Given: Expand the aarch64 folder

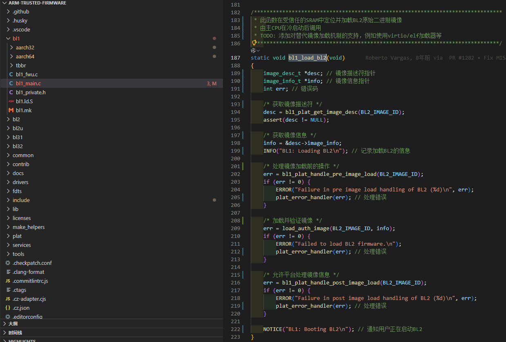Looking at the screenshot, I should tap(12, 56).
